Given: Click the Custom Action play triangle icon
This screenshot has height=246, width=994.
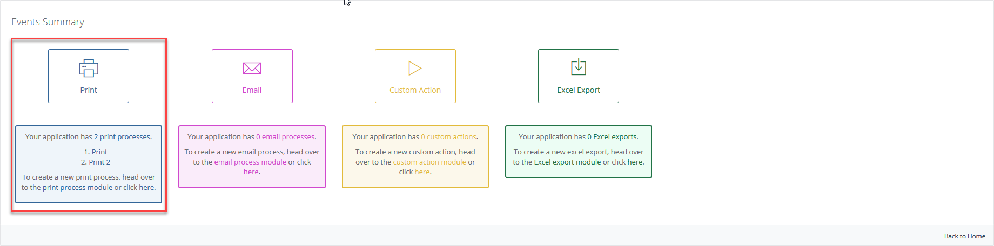Looking at the screenshot, I should coord(415,69).
